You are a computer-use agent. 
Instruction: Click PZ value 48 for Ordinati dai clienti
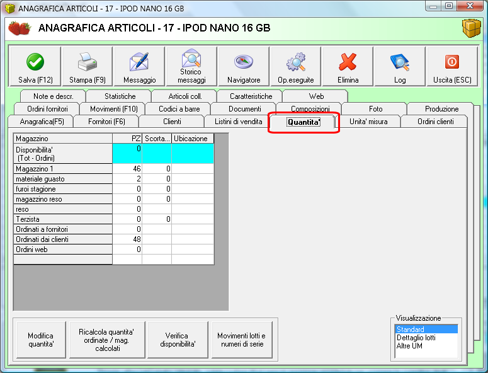coord(127,239)
